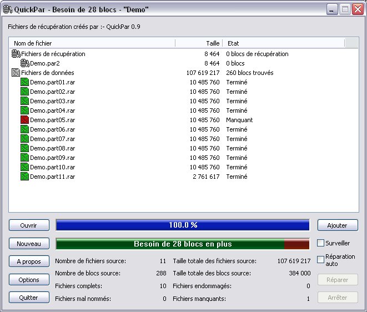This screenshot has height=312, width=367.
Task: Click the 384 000 block size value
Action: (300, 273)
